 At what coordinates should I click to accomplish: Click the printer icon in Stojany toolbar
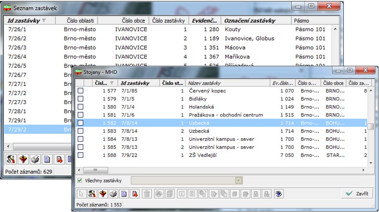[114, 193]
